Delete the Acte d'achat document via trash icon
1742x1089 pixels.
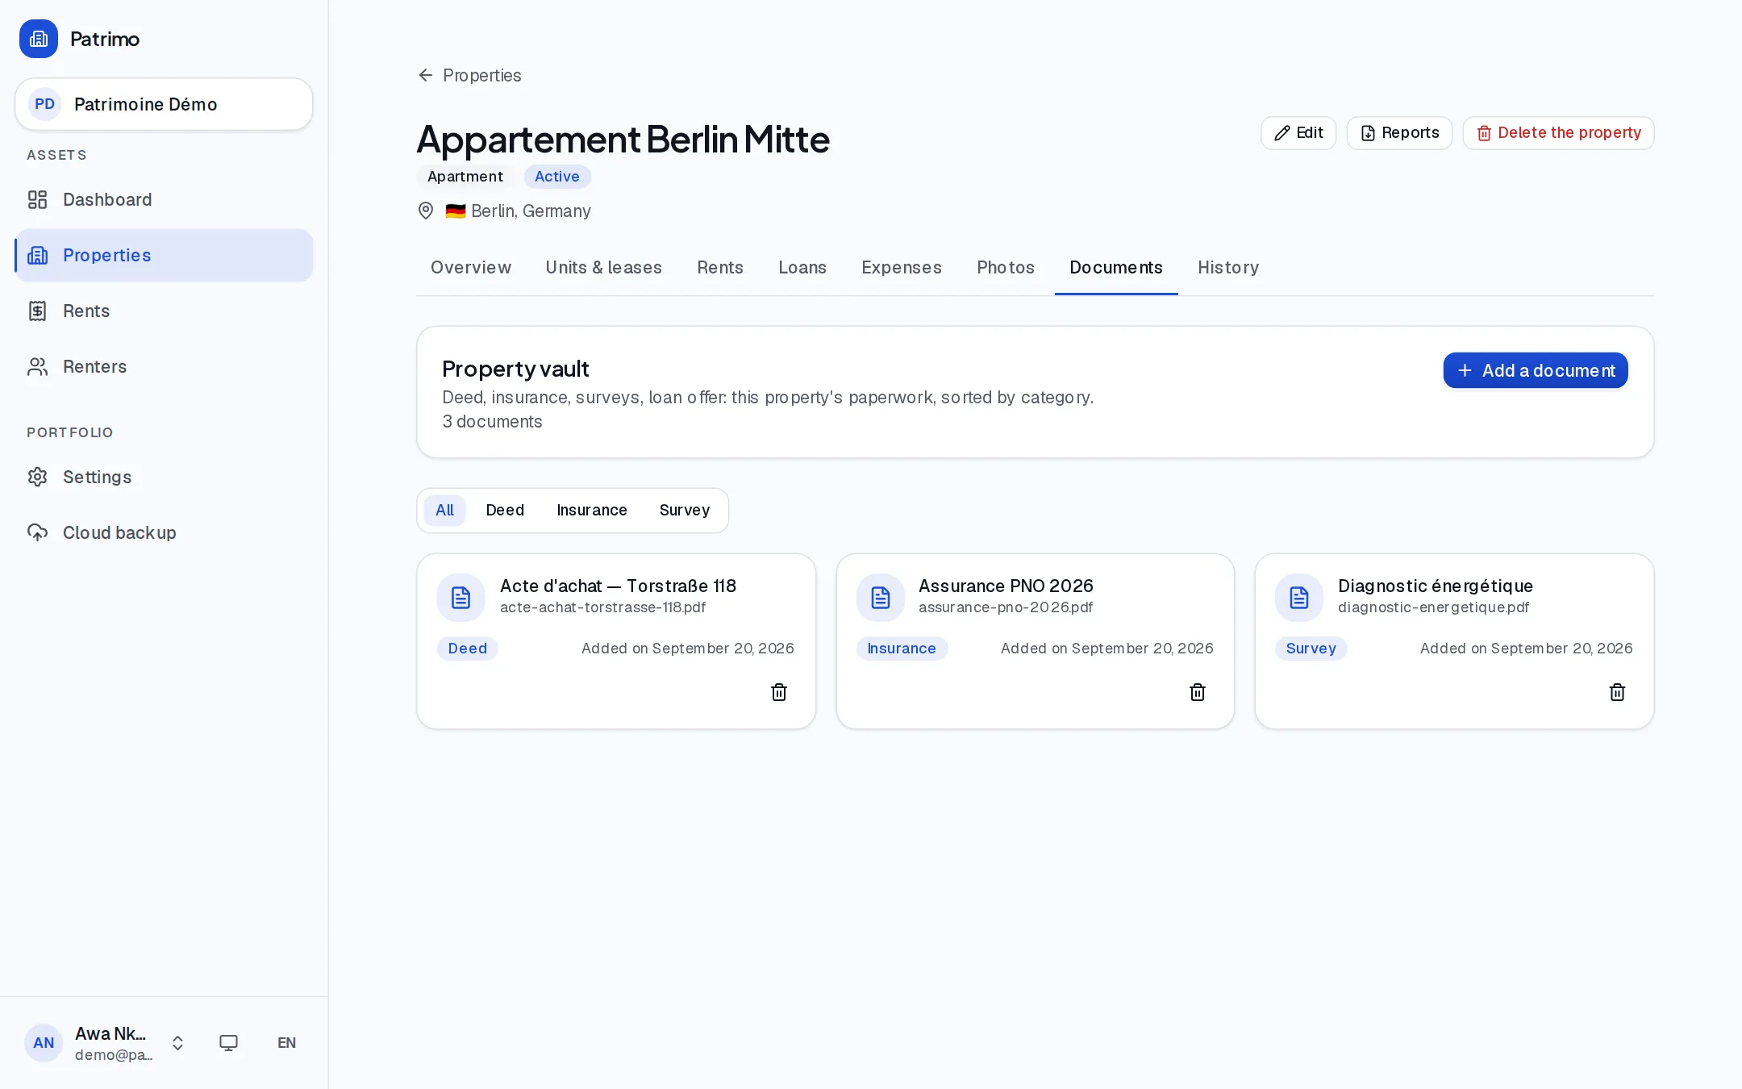coord(779,692)
